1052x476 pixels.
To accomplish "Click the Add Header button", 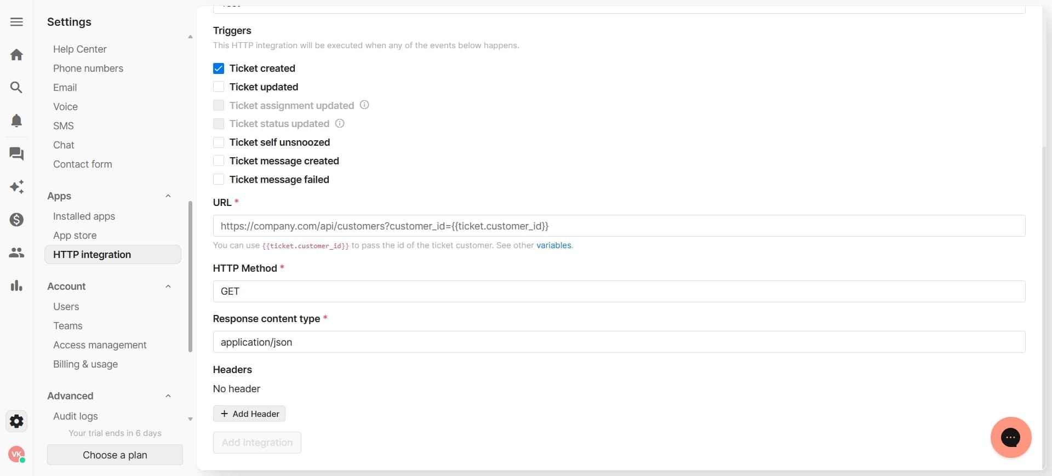I will pyautogui.click(x=249, y=414).
